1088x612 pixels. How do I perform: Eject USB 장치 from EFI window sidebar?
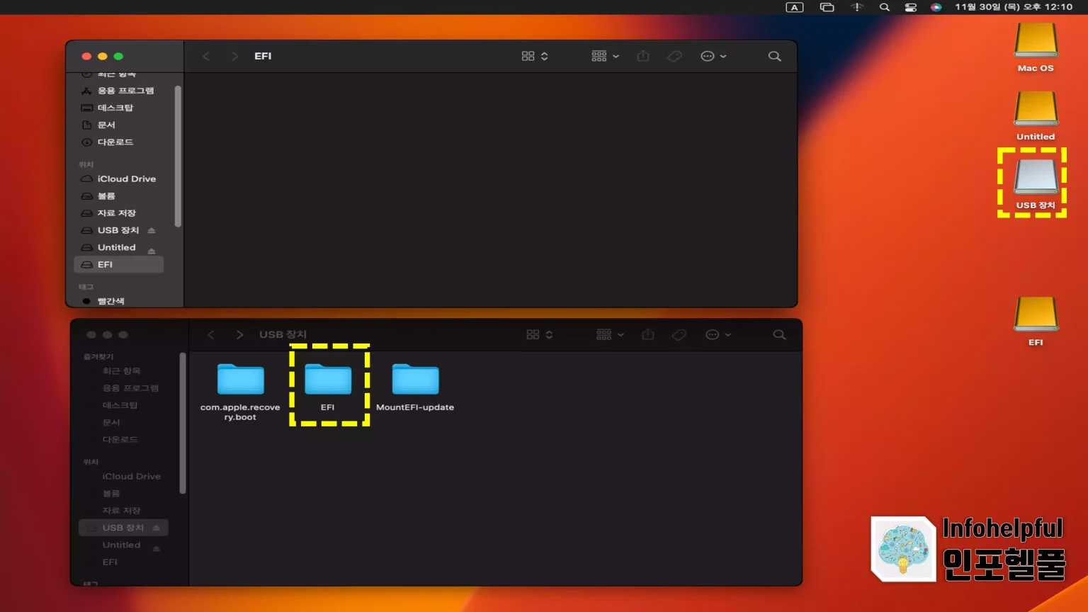click(152, 230)
